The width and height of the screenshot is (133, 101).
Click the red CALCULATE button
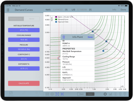tap(24, 83)
